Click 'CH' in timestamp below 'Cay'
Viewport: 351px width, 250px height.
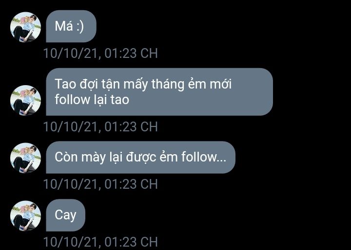pos(149,242)
